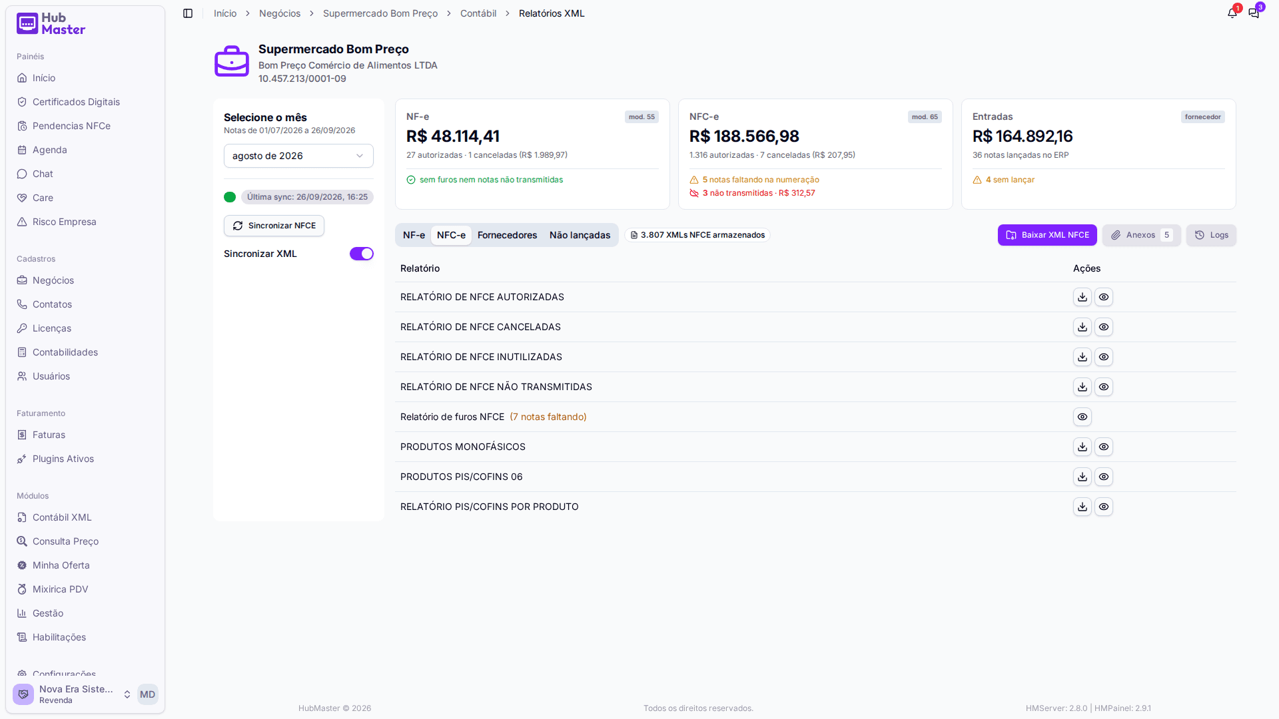Screen dimensions: 1279x719
Task: View RELATÓRIO PIS/COFINS POR PRODUTO eye icon
Action: pos(1104,507)
